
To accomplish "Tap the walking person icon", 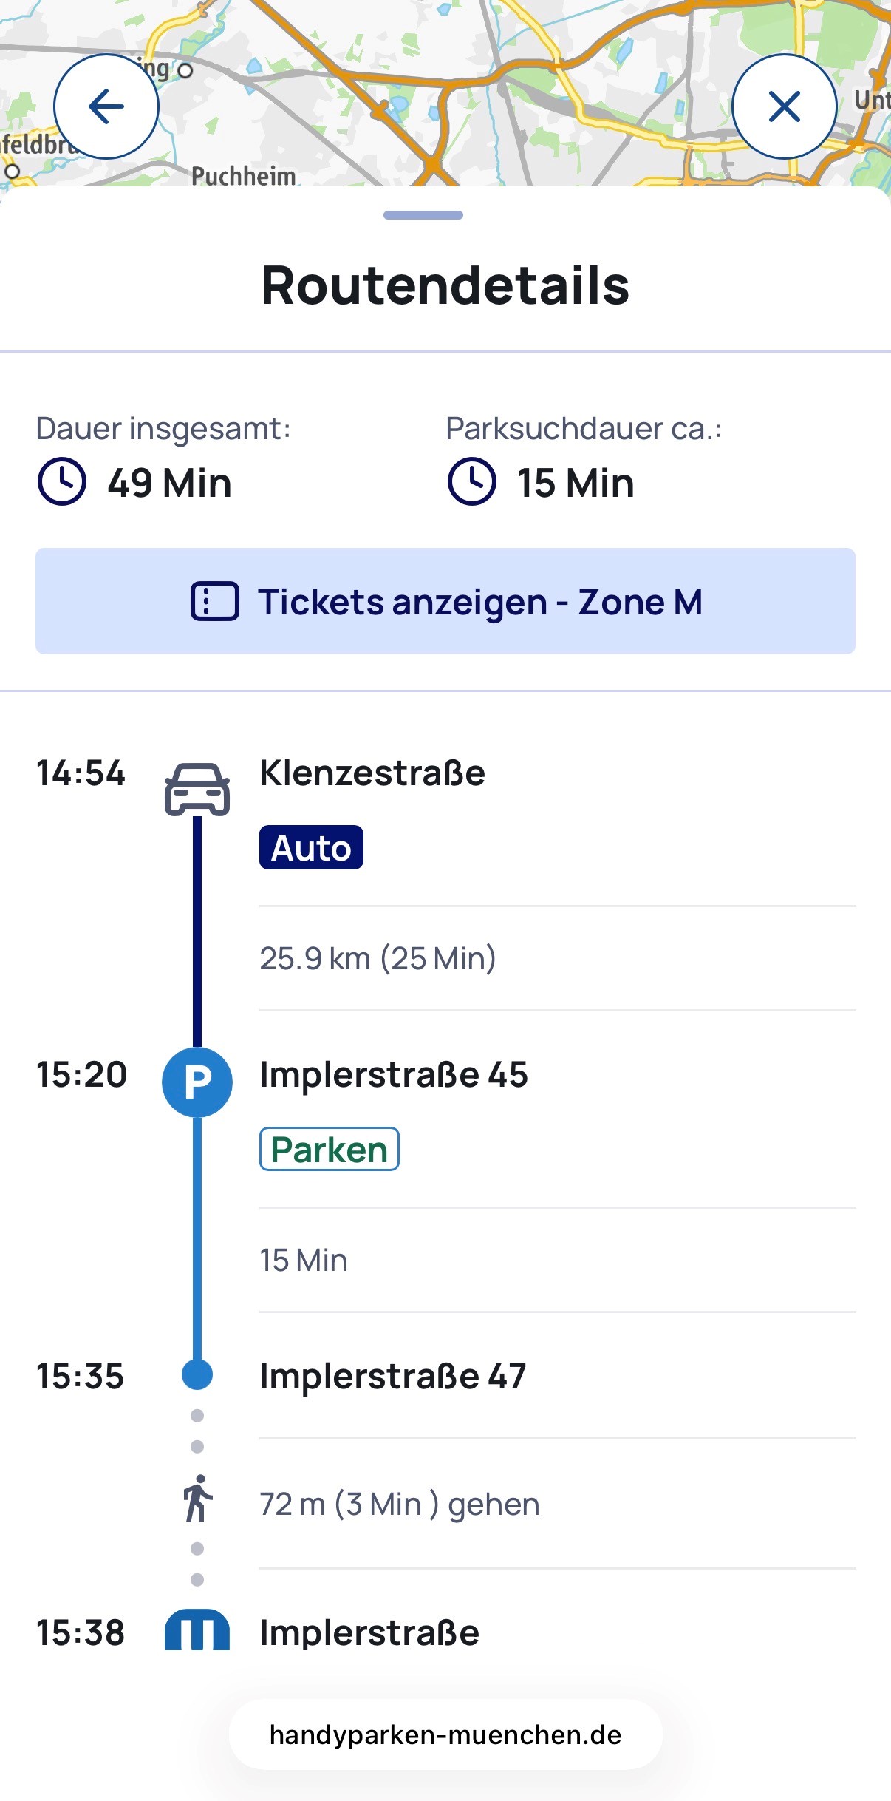I will click(x=197, y=1499).
